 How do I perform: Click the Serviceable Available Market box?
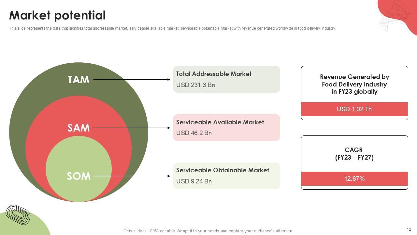[226, 128]
